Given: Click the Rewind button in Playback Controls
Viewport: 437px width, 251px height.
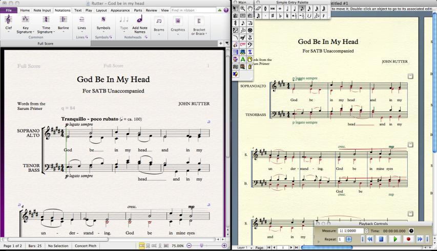Looking at the screenshot, I should 370,239.
